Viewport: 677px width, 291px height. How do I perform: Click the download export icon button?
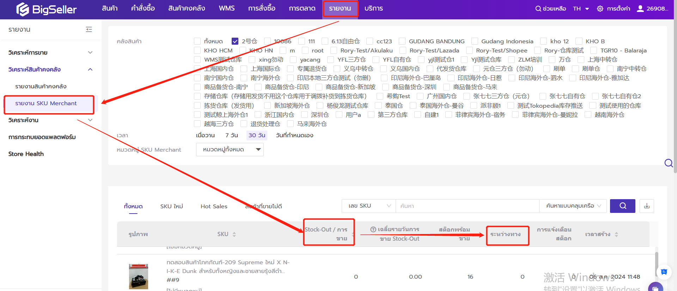[x=647, y=206]
